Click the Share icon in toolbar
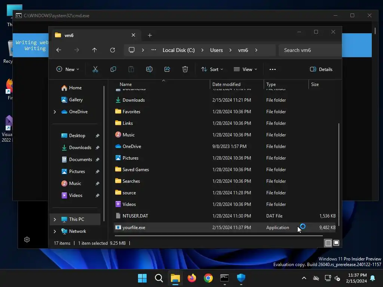Image resolution: width=383 pixels, height=287 pixels. point(167,69)
